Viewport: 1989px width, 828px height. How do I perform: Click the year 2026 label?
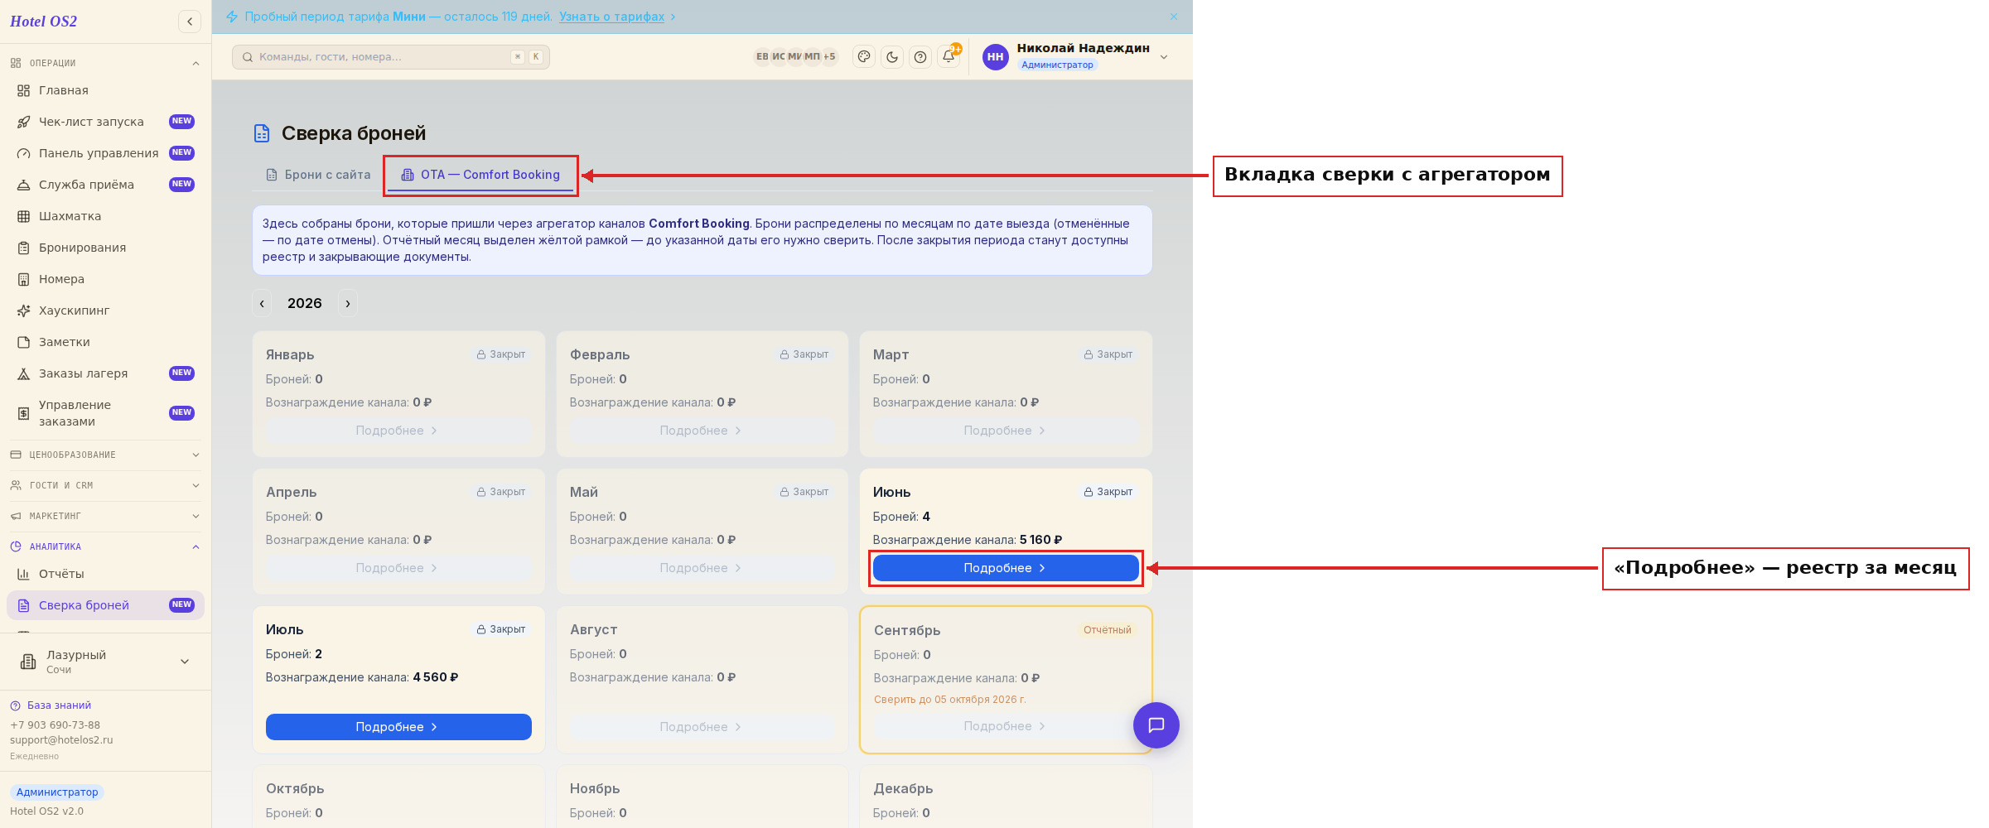tap(305, 303)
